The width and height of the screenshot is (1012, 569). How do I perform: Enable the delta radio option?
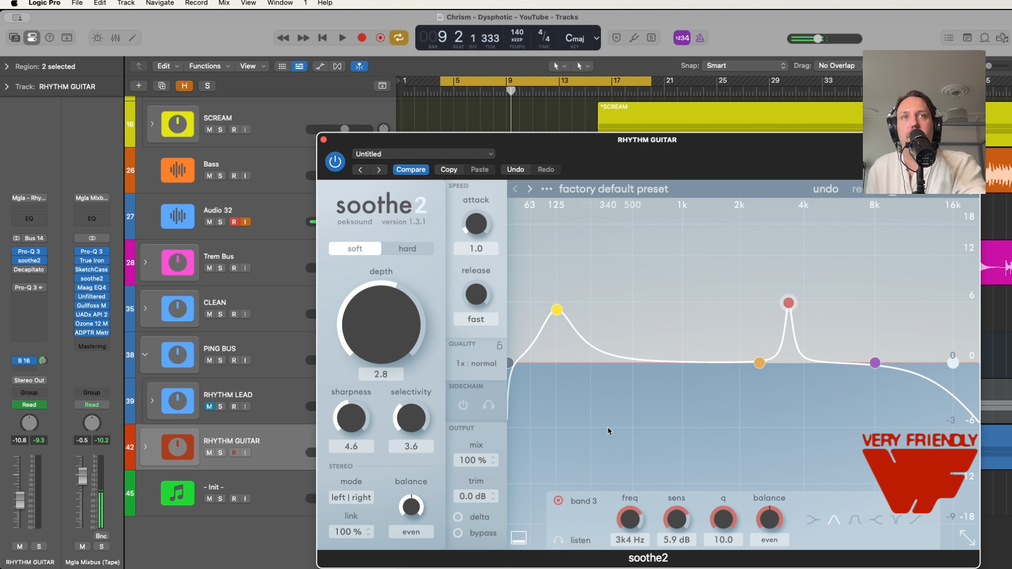458,517
